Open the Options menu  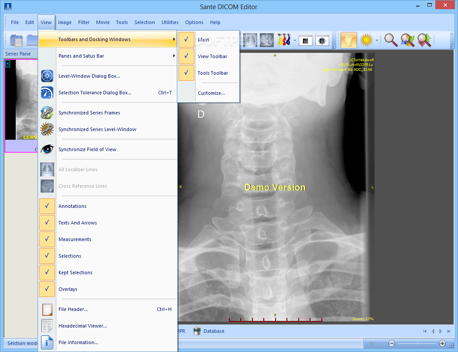tap(194, 22)
